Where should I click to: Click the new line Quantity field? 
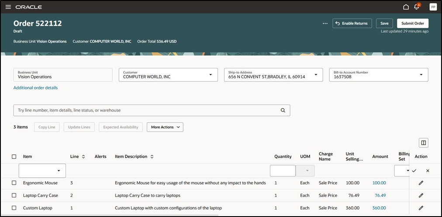(283, 171)
